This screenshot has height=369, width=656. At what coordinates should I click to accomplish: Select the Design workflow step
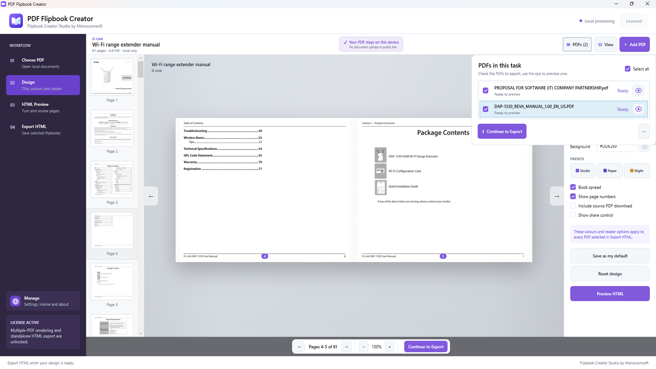point(43,85)
